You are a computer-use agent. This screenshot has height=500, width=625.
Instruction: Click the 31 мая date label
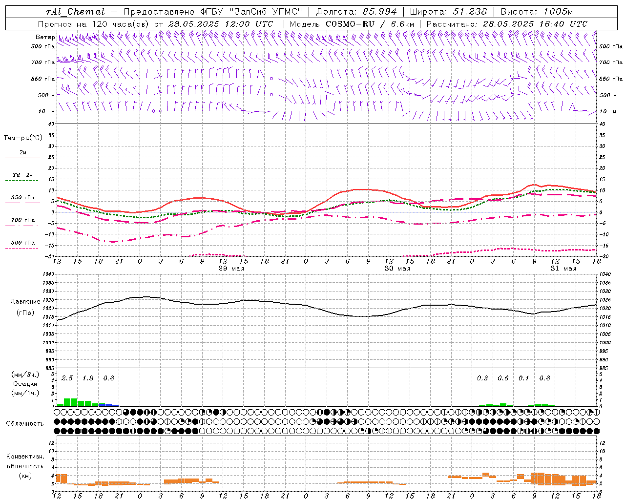coord(563,269)
